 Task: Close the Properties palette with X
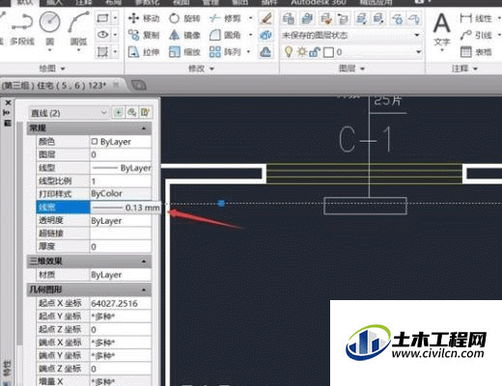[x=8, y=102]
